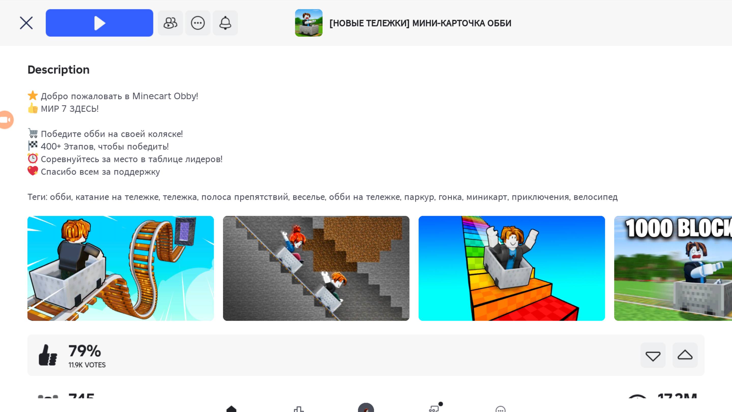Viewport: 732px width, 412px height.
Task: Open the more options ellipsis in the header
Action: click(x=198, y=23)
